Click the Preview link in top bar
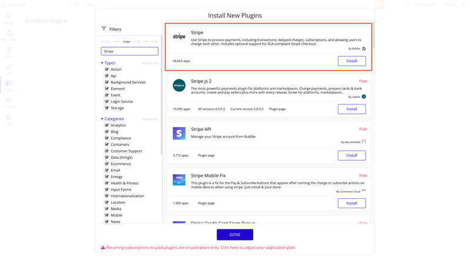The height and width of the screenshot is (271, 470). click(x=451, y=5)
